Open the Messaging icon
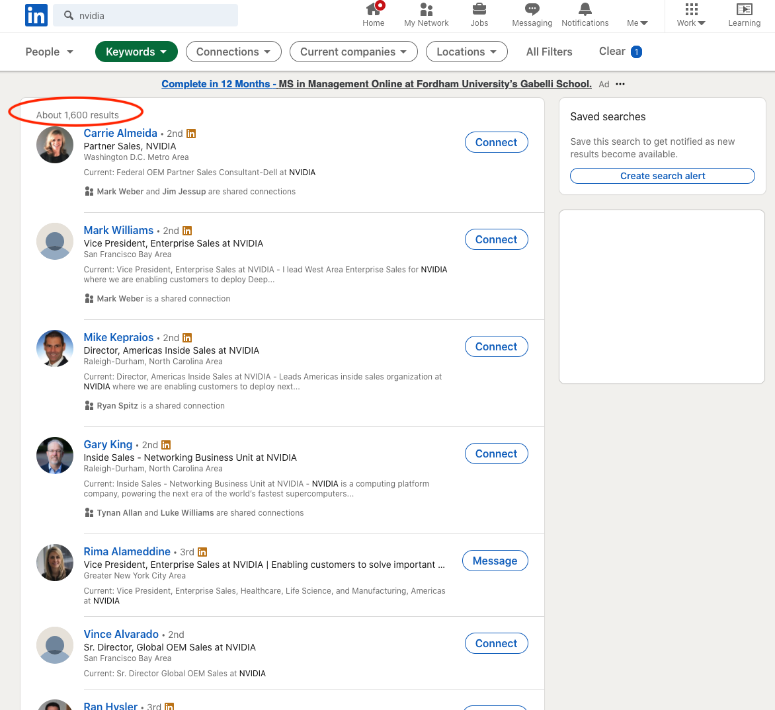Viewport: 775px width, 710px height. coord(532,9)
